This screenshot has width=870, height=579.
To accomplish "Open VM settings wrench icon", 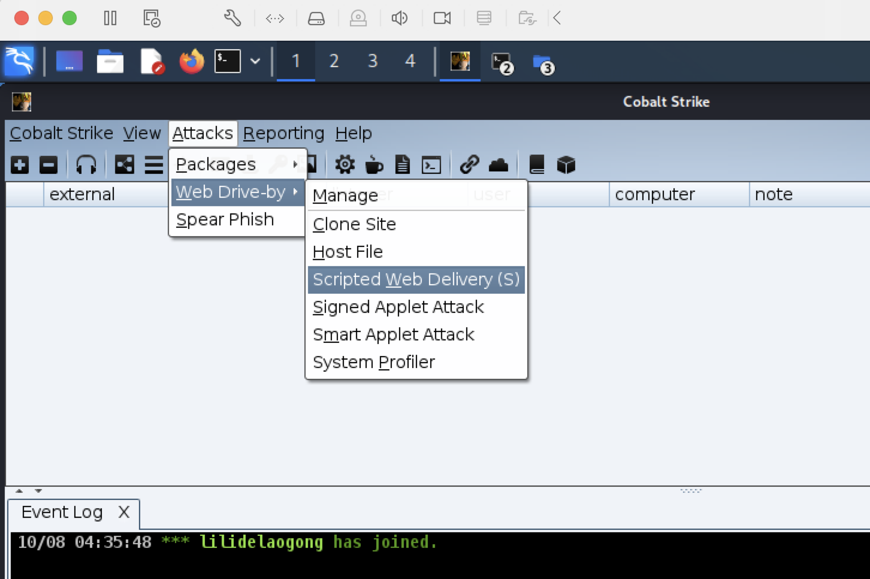I will point(232,18).
